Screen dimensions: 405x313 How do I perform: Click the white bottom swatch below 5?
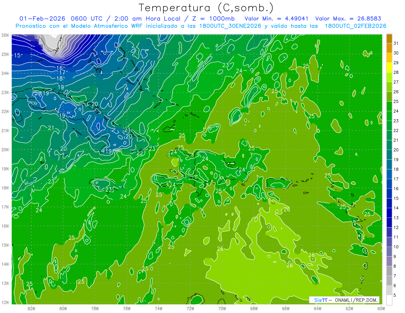(389, 300)
